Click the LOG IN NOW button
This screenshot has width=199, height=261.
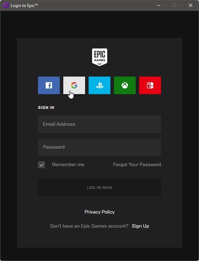coord(99,188)
